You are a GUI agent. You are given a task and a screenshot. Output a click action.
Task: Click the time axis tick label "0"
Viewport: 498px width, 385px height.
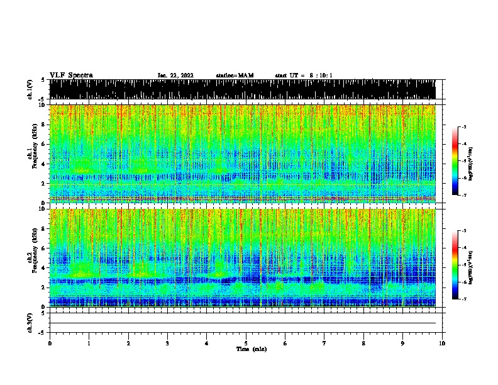50,343
